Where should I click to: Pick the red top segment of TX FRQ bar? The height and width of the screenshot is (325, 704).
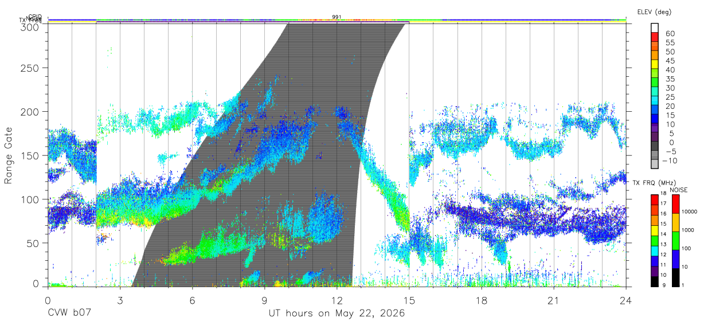point(655,200)
